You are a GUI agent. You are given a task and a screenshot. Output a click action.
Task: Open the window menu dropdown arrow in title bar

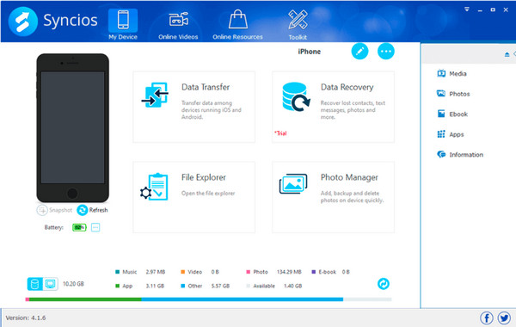467,9
